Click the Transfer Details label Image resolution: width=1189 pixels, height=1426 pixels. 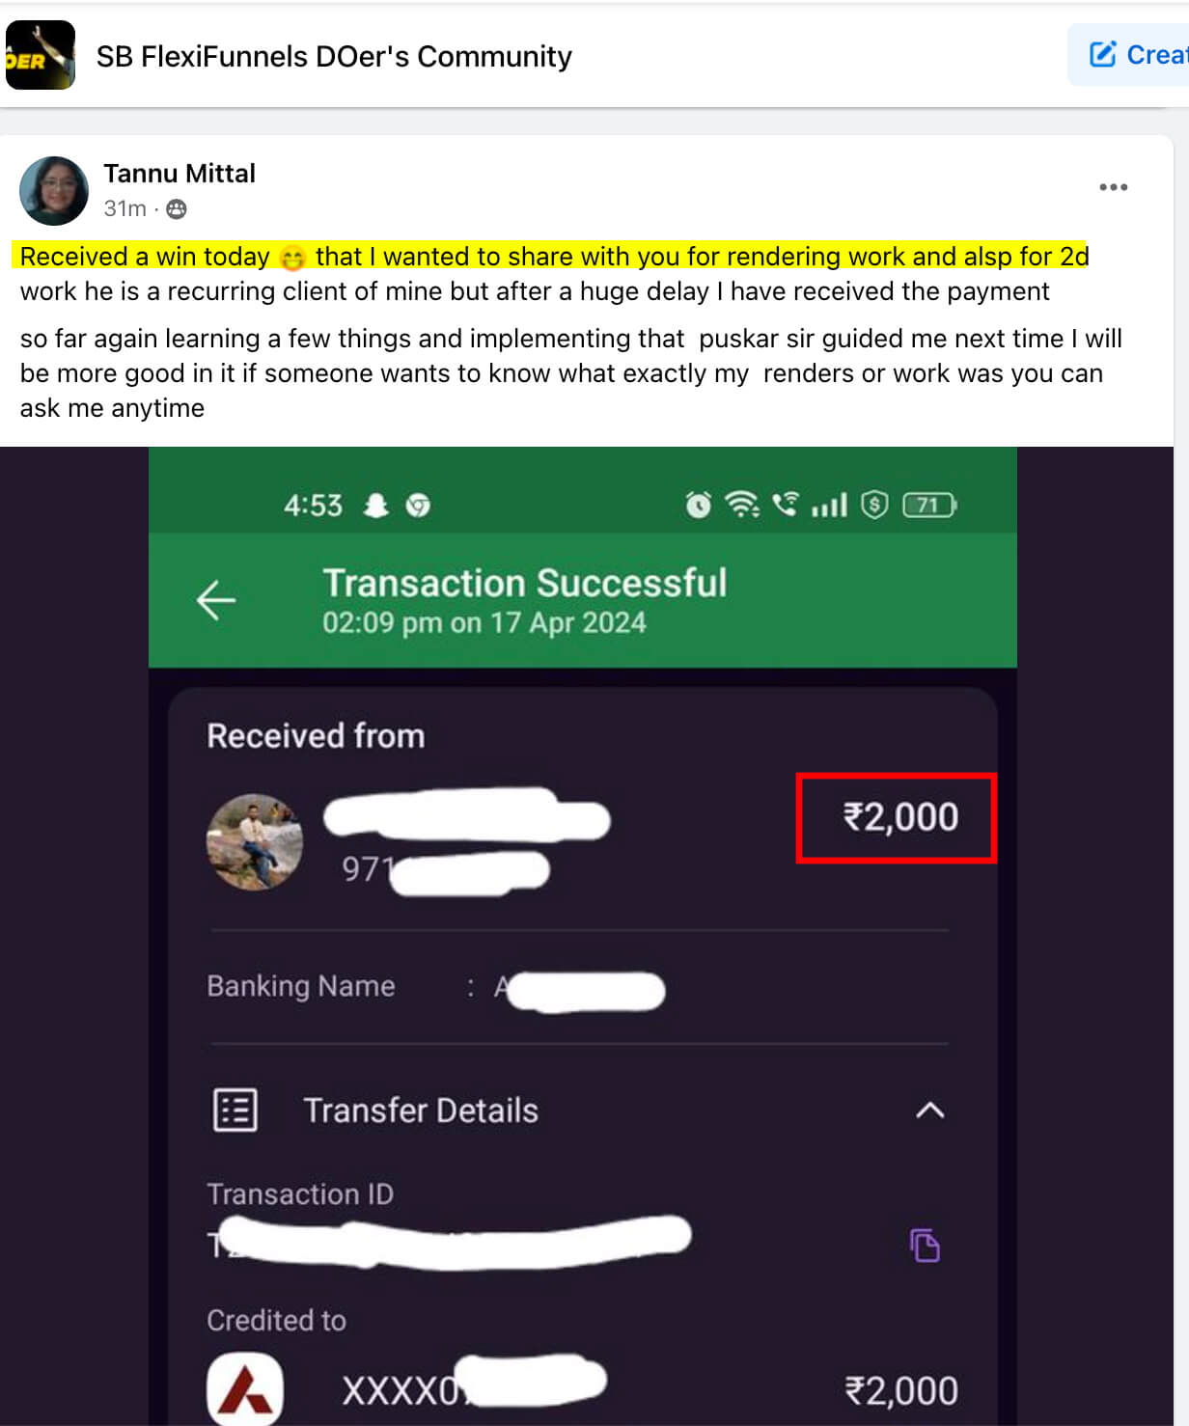click(x=421, y=1111)
